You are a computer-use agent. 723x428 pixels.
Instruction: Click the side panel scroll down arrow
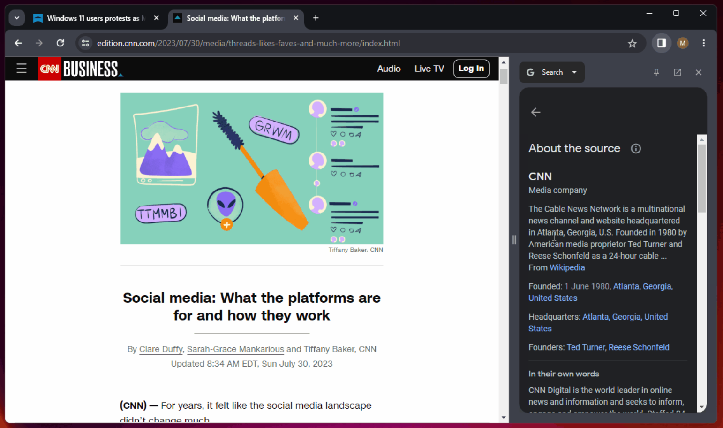click(x=702, y=407)
